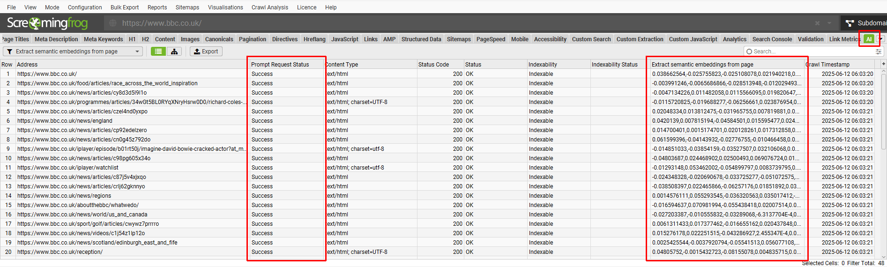The image size is (887, 267).
Task: Expand the hidden tabs dropdown arrow
Action: pyautogui.click(x=881, y=39)
